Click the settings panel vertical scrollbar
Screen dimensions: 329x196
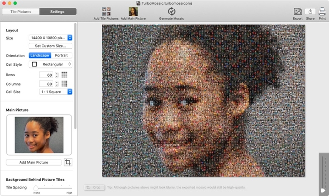75,77
